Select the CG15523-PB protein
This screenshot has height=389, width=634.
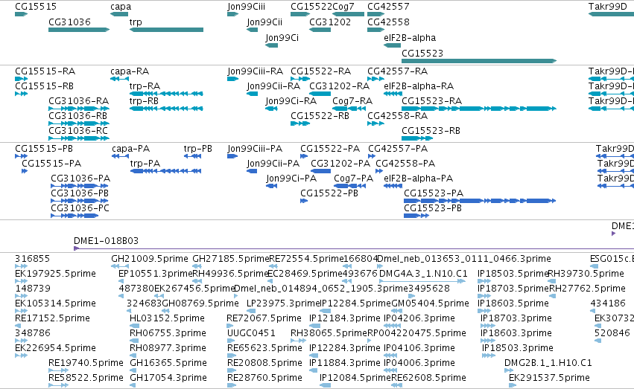tap(416, 216)
